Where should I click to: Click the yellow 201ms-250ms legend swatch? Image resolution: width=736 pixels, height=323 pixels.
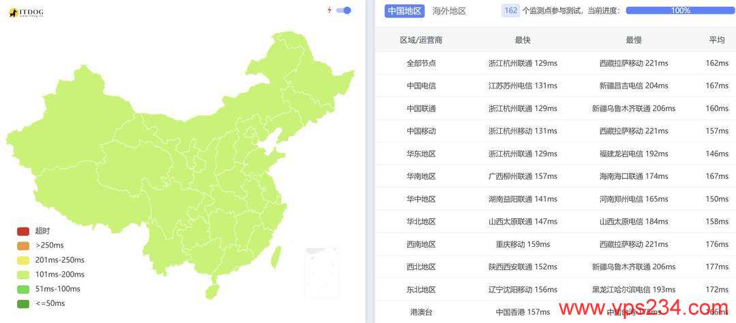click(x=23, y=260)
